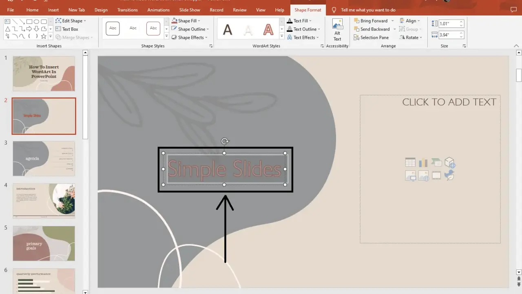This screenshot has height=294, width=522.
Task: Insert a SmartArt graphic via placeholder icon
Action: [x=436, y=163]
